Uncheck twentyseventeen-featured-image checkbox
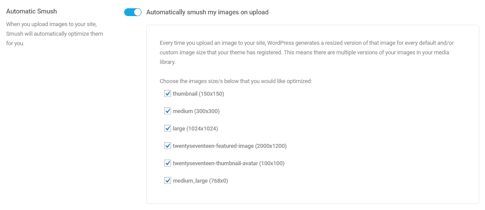485x210 pixels. point(167,146)
